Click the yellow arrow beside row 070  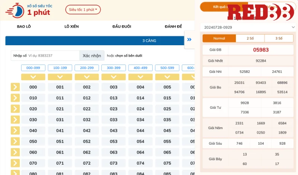(15, 163)
